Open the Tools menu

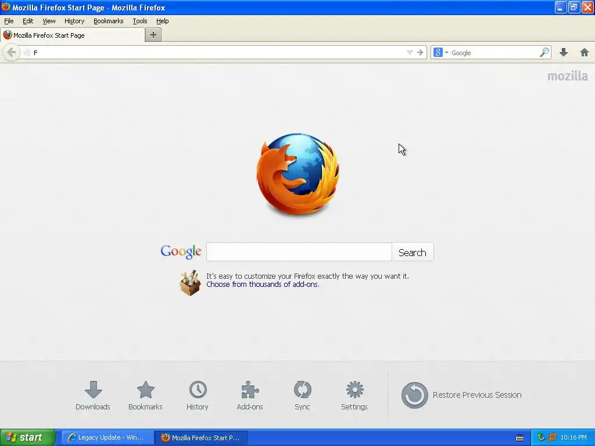click(x=139, y=21)
